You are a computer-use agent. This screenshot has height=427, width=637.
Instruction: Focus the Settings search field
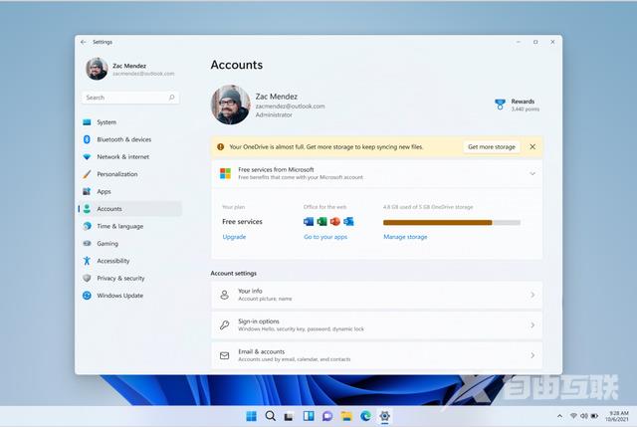[x=130, y=98]
